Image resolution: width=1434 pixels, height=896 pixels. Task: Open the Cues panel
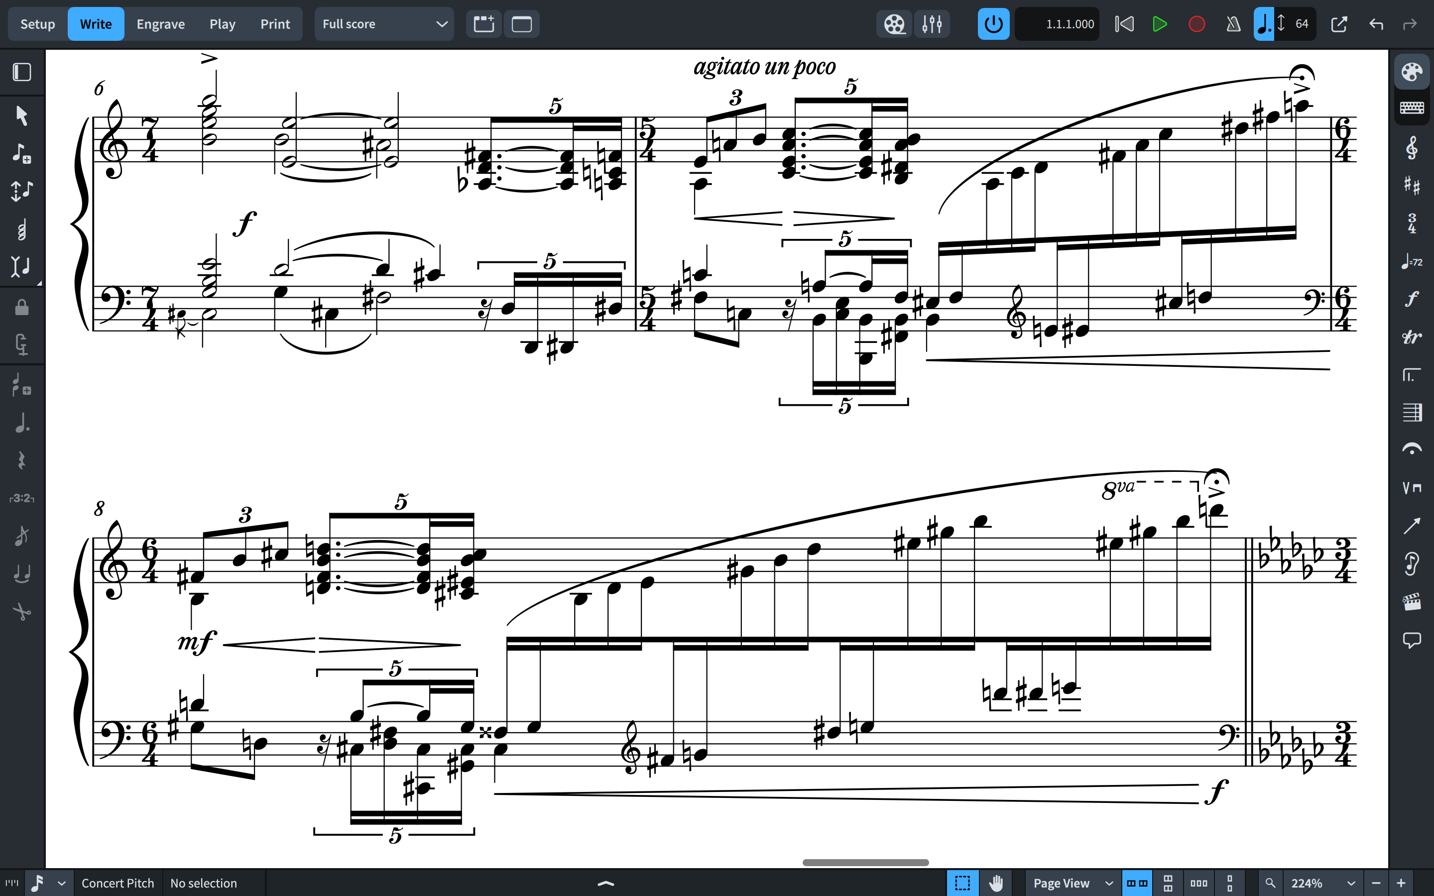coord(1412,563)
